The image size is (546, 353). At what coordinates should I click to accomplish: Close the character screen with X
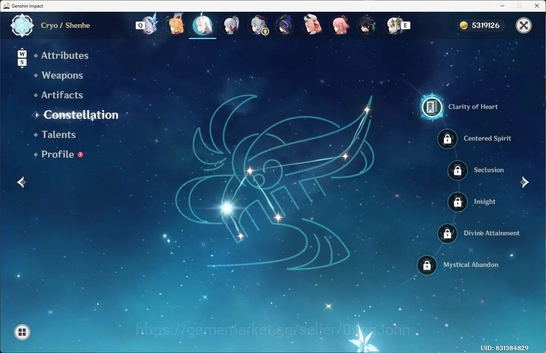(524, 25)
